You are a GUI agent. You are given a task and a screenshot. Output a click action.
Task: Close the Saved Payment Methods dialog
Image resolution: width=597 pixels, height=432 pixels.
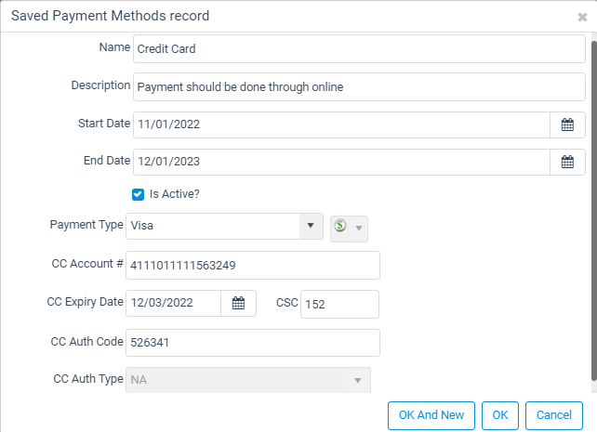582,17
